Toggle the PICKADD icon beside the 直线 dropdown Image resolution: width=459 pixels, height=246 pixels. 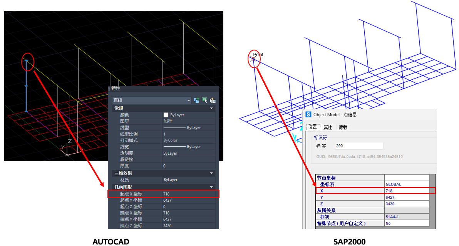[196, 100]
